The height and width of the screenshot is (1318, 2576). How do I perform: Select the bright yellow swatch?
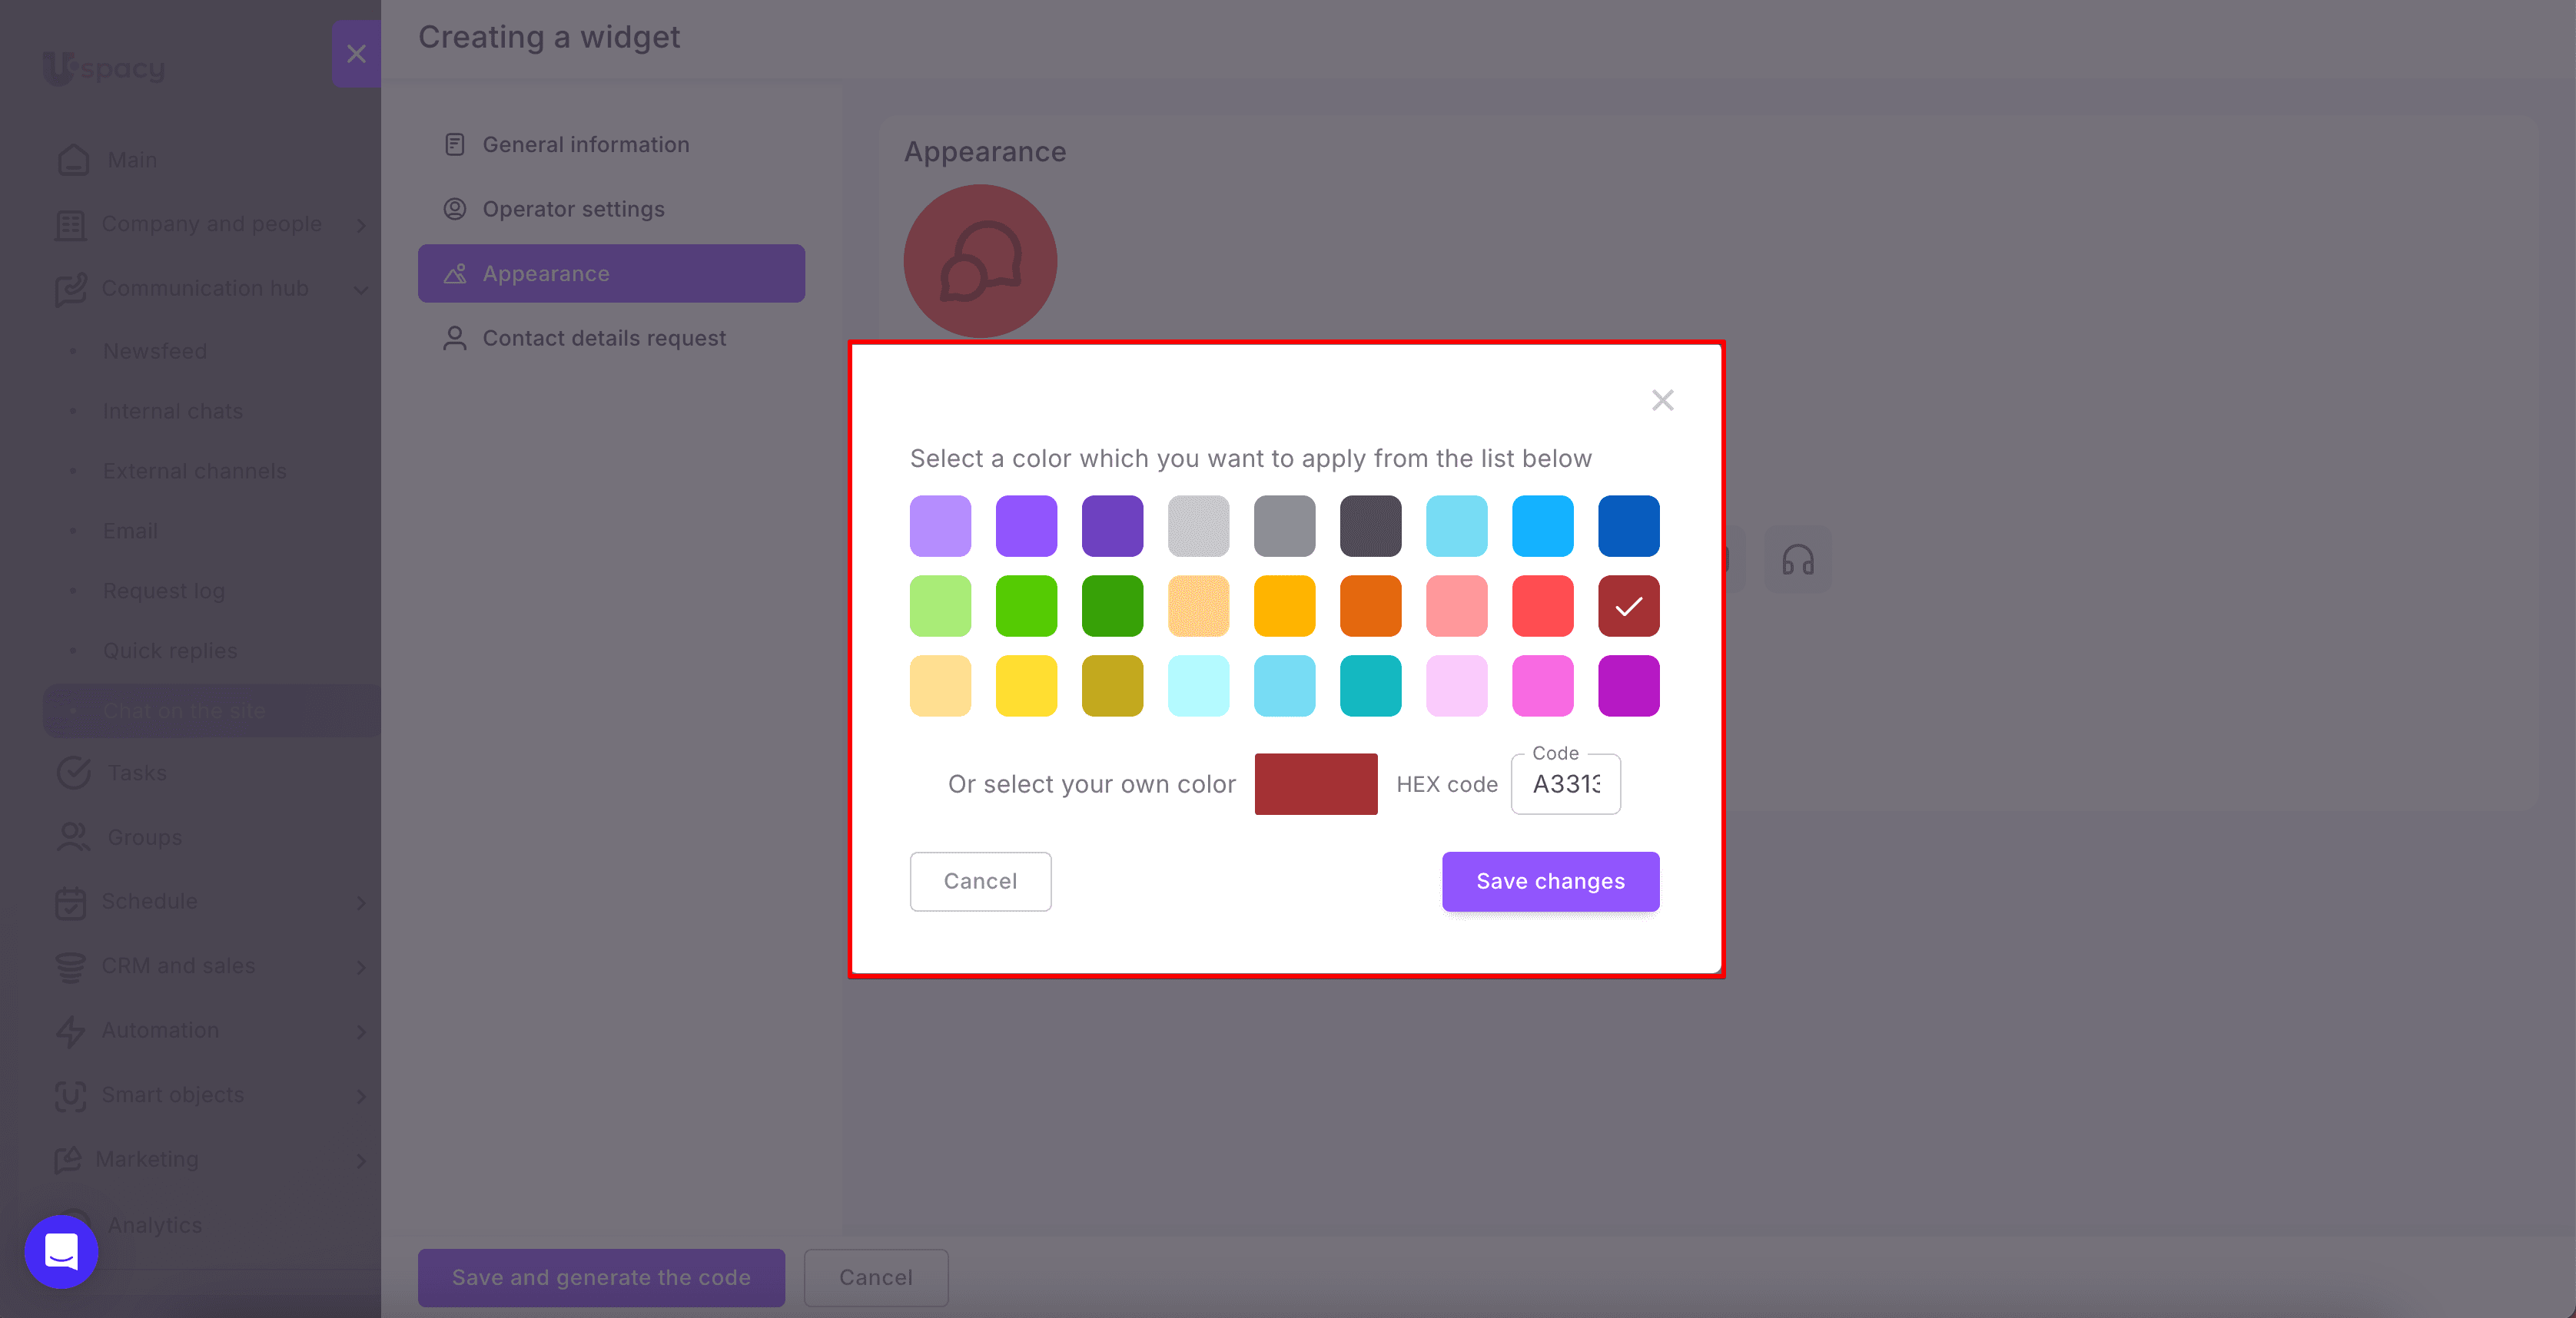[1026, 685]
